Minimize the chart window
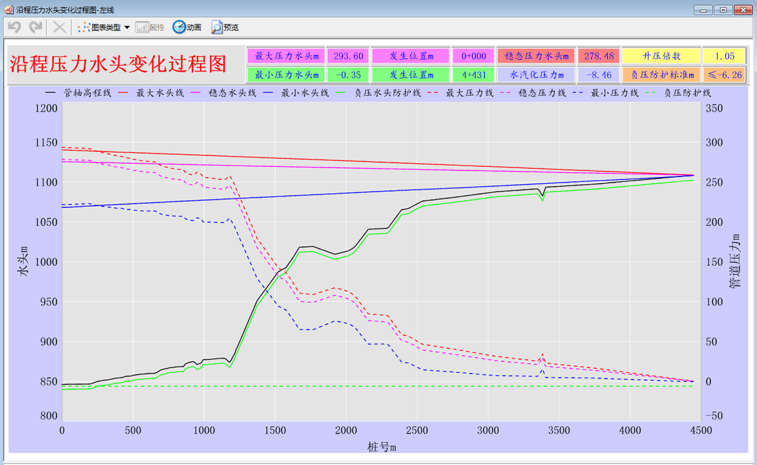This screenshot has width=757, height=465. 704,10
